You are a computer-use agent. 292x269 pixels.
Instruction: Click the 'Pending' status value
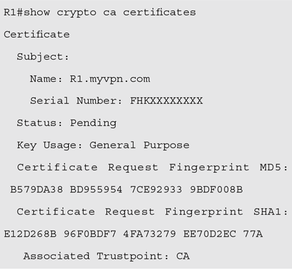coord(93,123)
